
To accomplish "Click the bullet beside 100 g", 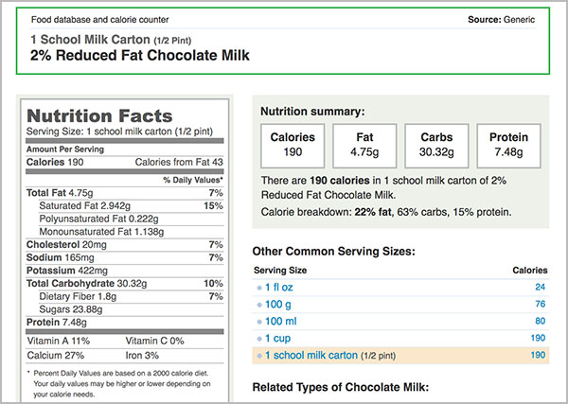I will [x=259, y=306].
